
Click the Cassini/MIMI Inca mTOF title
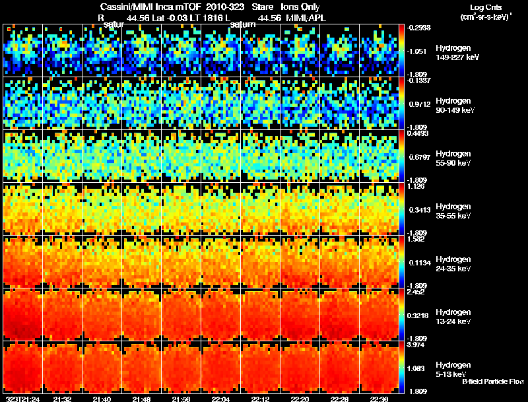tap(150, 7)
